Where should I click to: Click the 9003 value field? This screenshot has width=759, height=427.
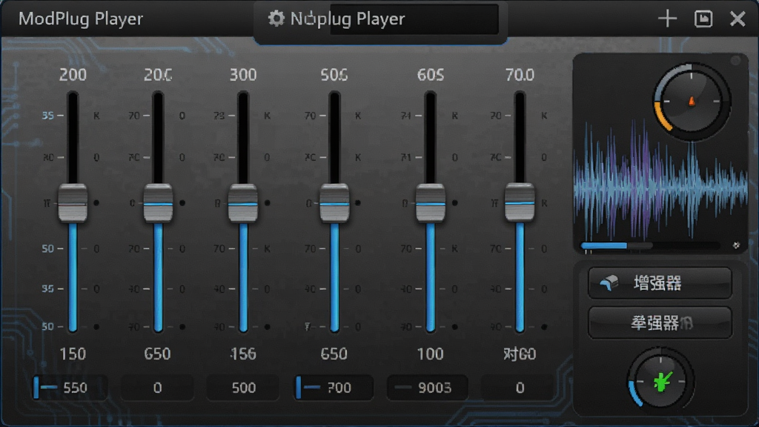pyautogui.click(x=428, y=388)
